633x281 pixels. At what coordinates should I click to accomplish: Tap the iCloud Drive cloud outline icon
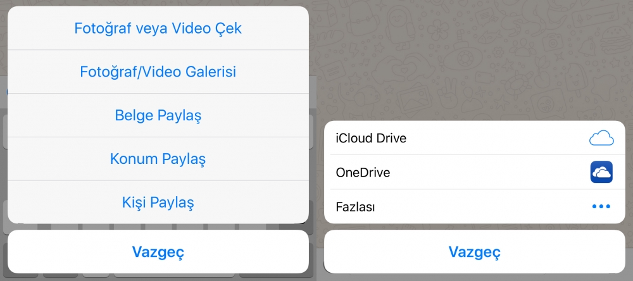(601, 138)
